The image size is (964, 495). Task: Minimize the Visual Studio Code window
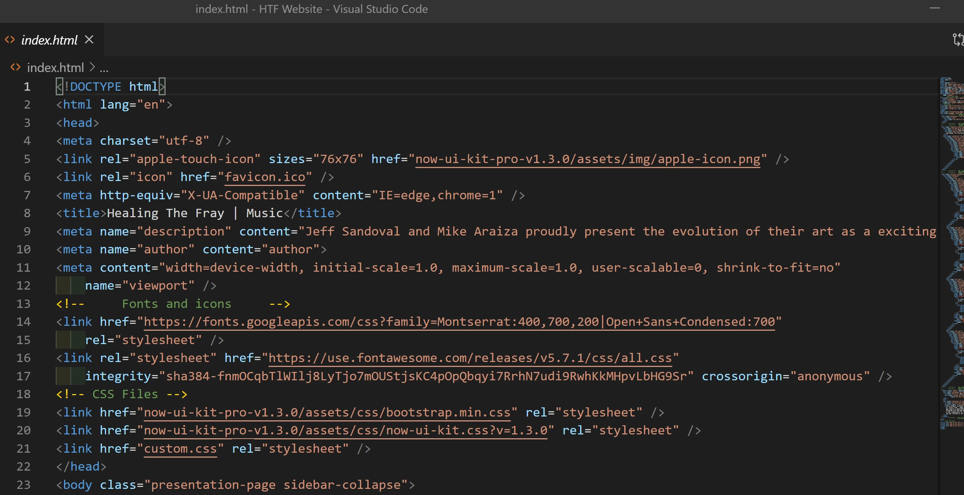[935, 8]
